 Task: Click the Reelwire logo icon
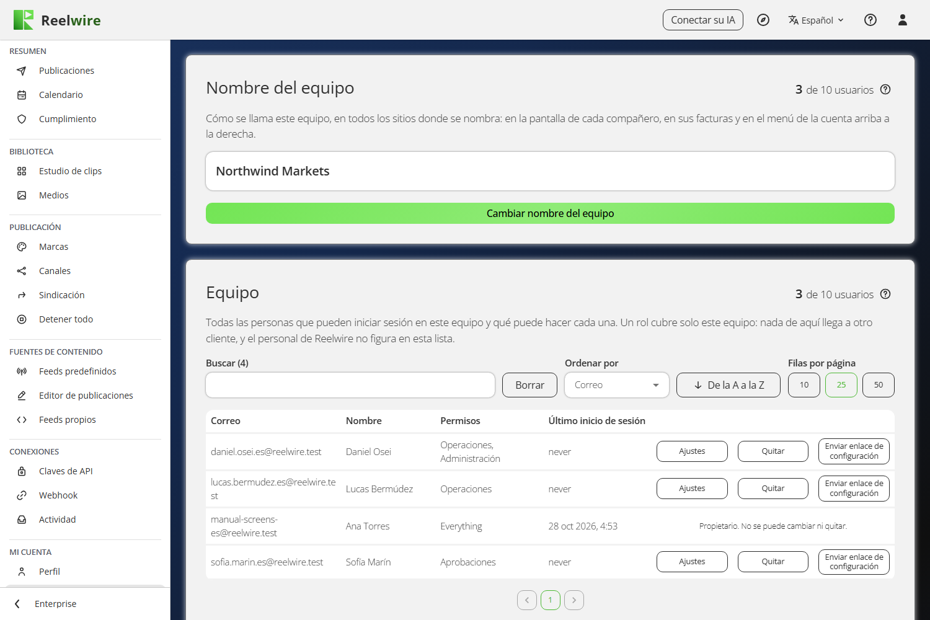24,20
